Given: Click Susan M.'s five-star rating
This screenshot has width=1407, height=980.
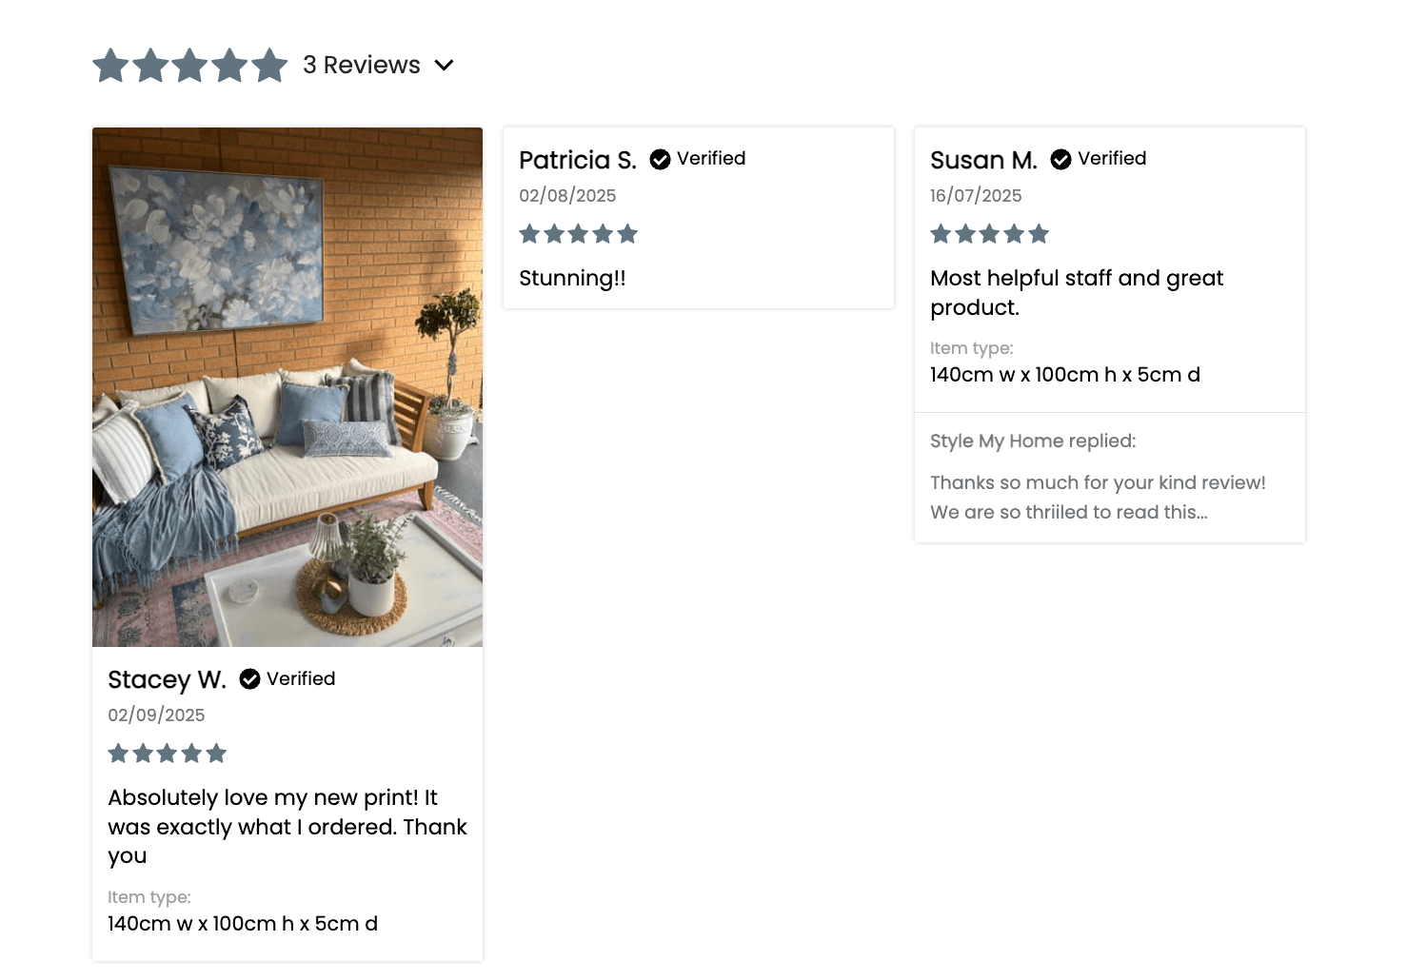Looking at the screenshot, I should (989, 234).
